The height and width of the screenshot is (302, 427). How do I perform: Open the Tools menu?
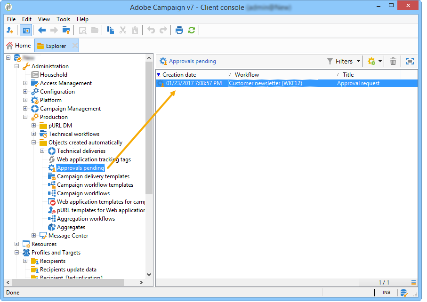(63, 19)
